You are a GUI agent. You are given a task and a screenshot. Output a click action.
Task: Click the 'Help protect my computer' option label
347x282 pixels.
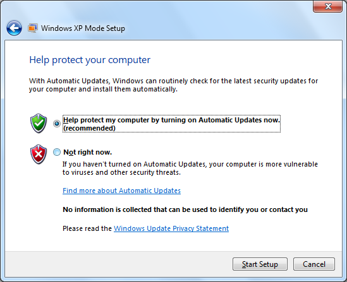click(x=171, y=124)
